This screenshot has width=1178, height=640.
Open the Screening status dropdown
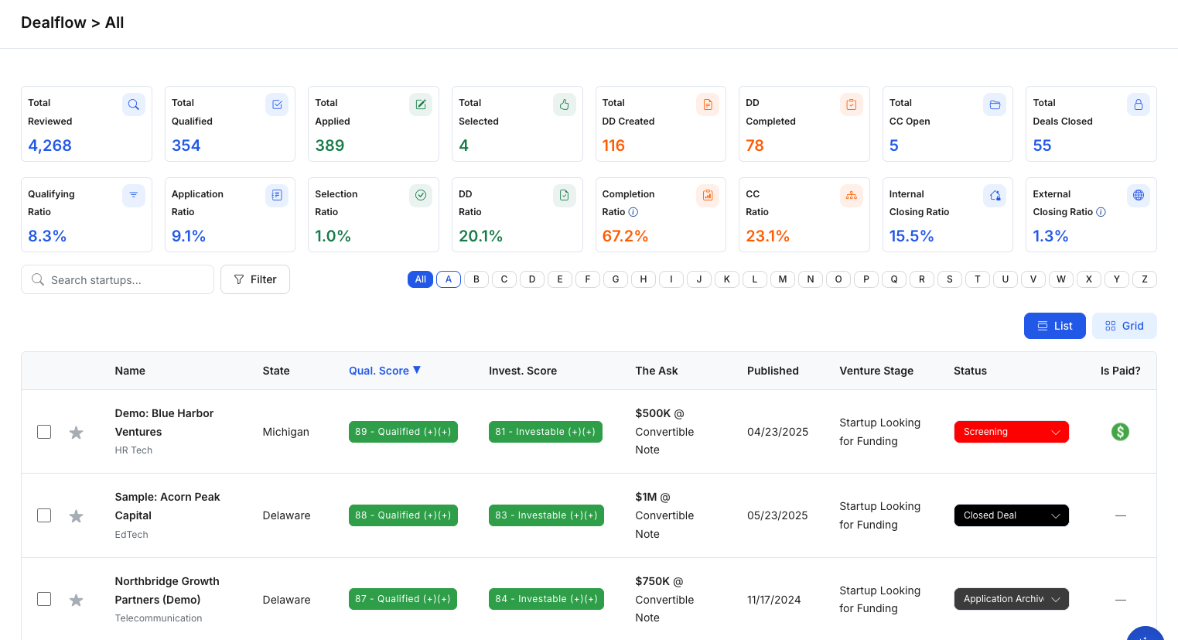pyautogui.click(x=1011, y=432)
